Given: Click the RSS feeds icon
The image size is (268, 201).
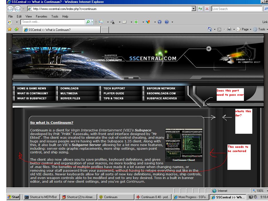Looking at the screenshot, I should (219, 30).
